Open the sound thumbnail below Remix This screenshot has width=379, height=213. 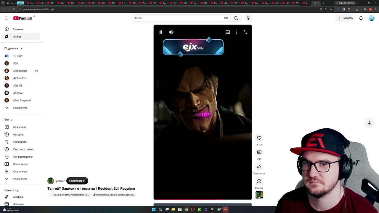click(259, 195)
